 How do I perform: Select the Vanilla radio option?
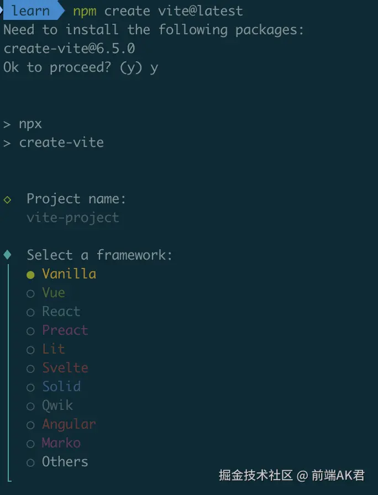pyautogui.click(x=30, y=275)
